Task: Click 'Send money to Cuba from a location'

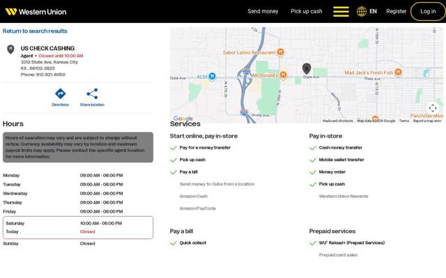Action: 217,184
